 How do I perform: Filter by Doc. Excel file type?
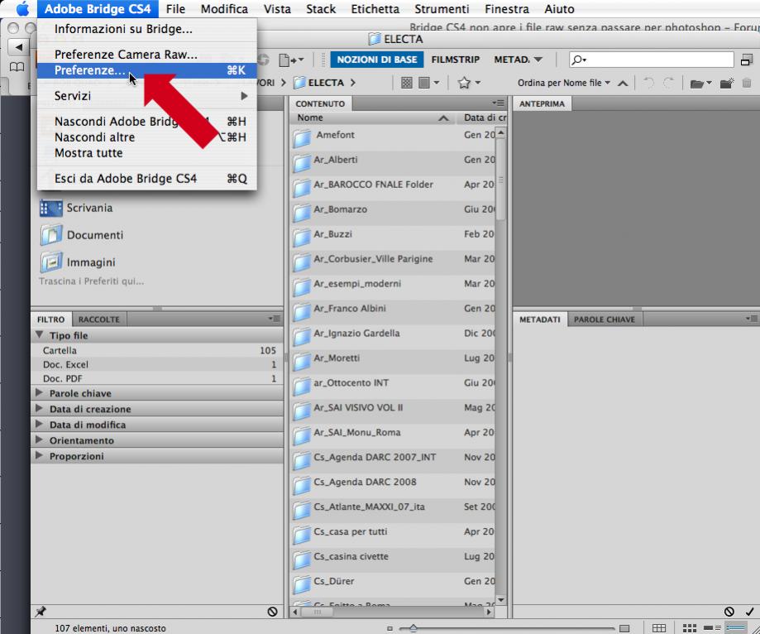click(x=159, y=364)
